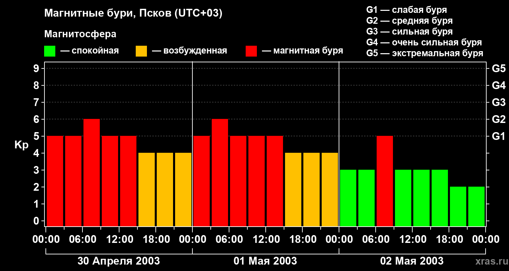The height and width of the screenshot is (271, 509).
Task: Select the date label '01 Мая 2003'
Action: 265,261
